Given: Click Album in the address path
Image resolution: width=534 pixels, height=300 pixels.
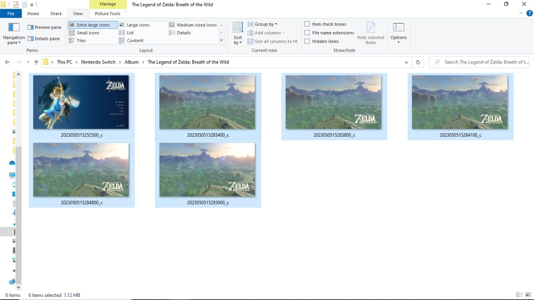Looking at the screenshot, I should coord(132,62).
